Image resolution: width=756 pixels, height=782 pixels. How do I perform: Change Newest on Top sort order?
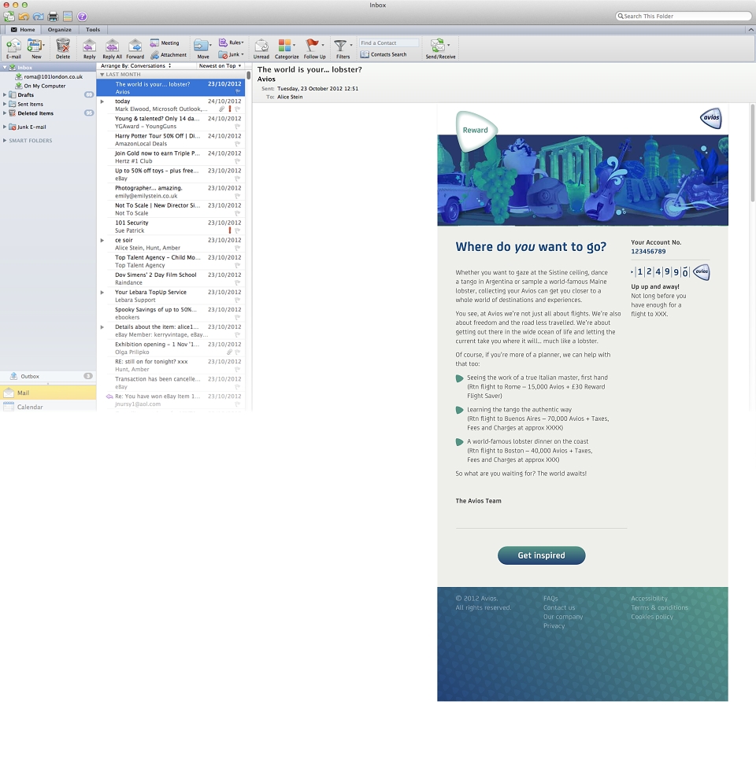(x=220, y=66)
